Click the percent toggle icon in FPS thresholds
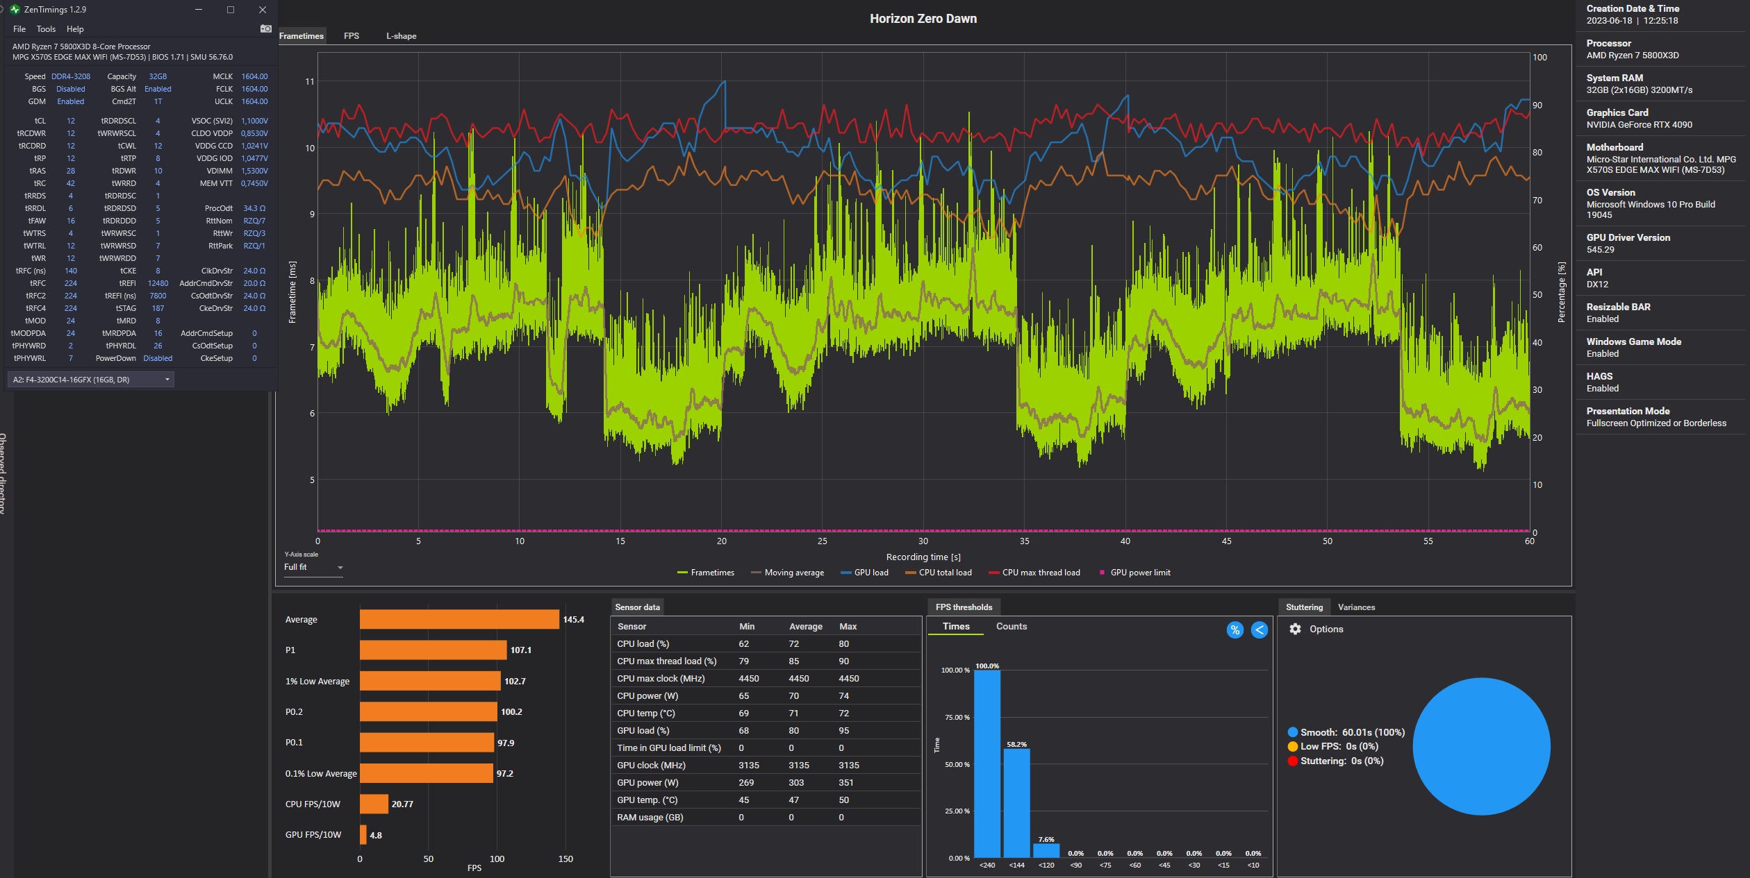Image resolution: width=1750 pixels, height=878 pixels. point(1235,630)
